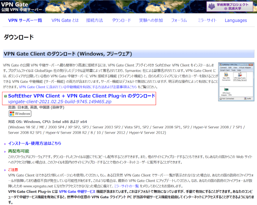This screenshot has height=205, width=257.
Task: Navigate to 実験への参加
Action: pyautogui.click(x=151, y=20)
